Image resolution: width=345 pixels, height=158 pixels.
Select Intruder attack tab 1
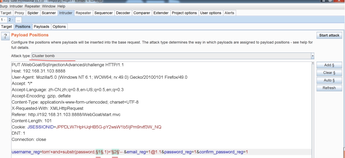point(3,20)
